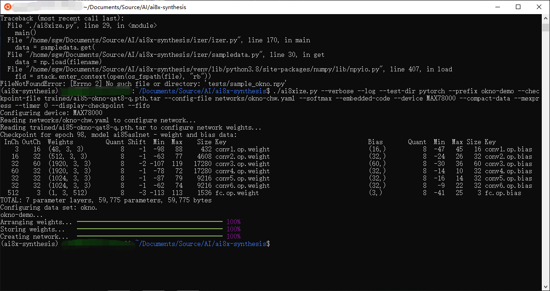Screen dimensions: 550x291
Task: Close the ai8x-synthesis terminal window
Action: 539,7
